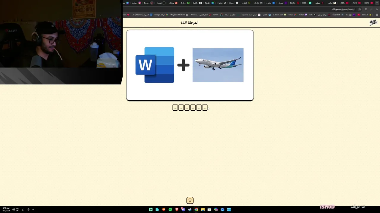The width and height of the screenshot is (380, 213).
Task: Open the Nightbot bookmark
Action: click(338, 15)
